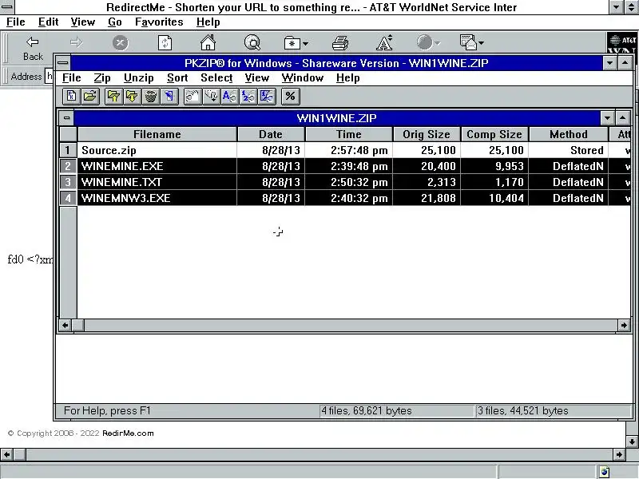This screenshot has height=479, width=639.
Task: Click the Open archive folder icon
Action: pyautogui.click(x=90, y=97)
